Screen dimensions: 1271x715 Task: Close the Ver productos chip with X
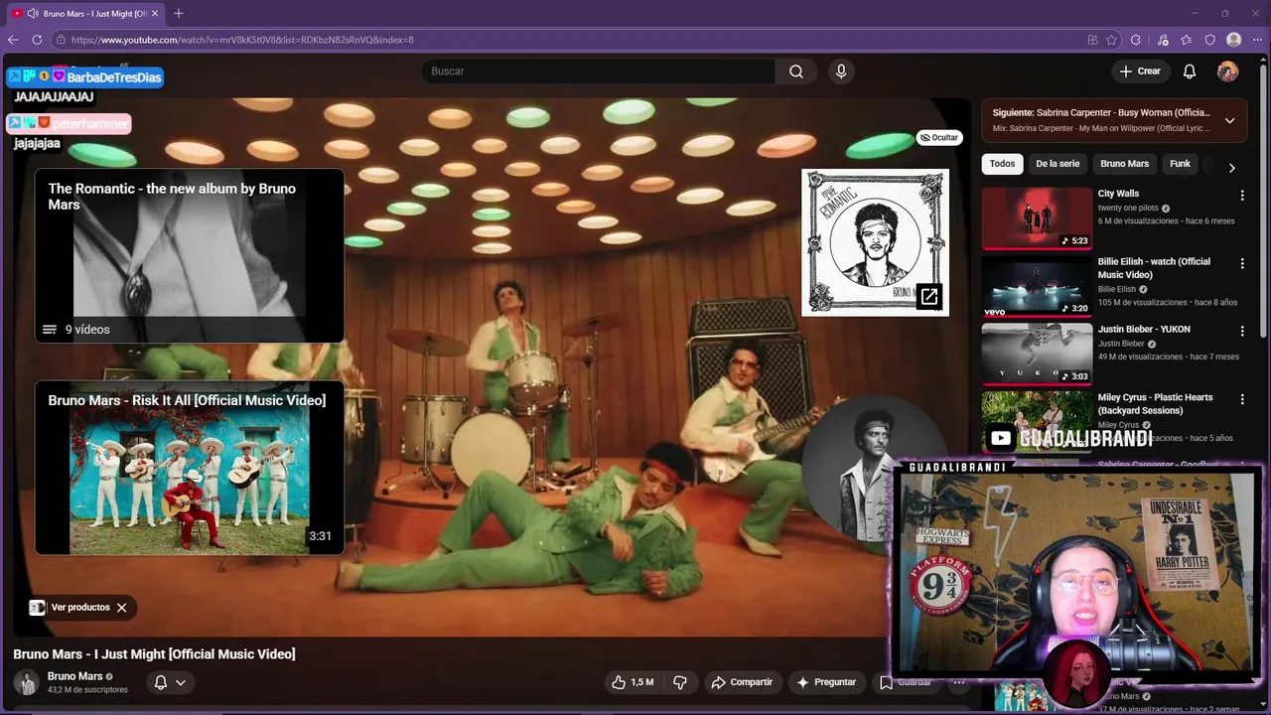pos(121,608)
